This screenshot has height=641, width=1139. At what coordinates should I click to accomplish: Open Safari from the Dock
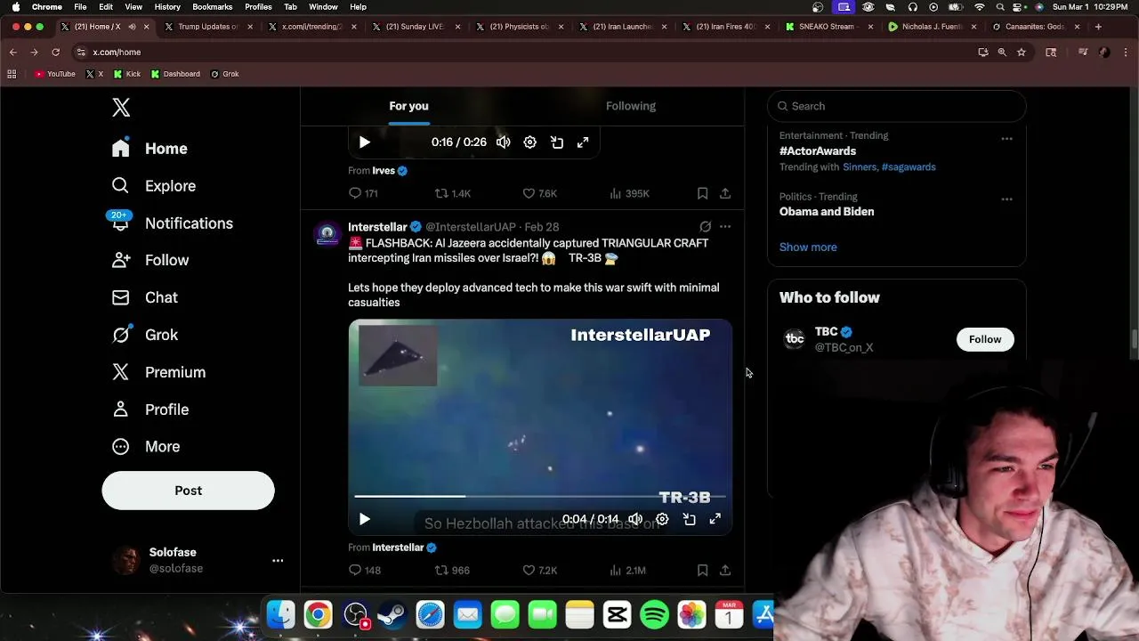click(430, 615)
